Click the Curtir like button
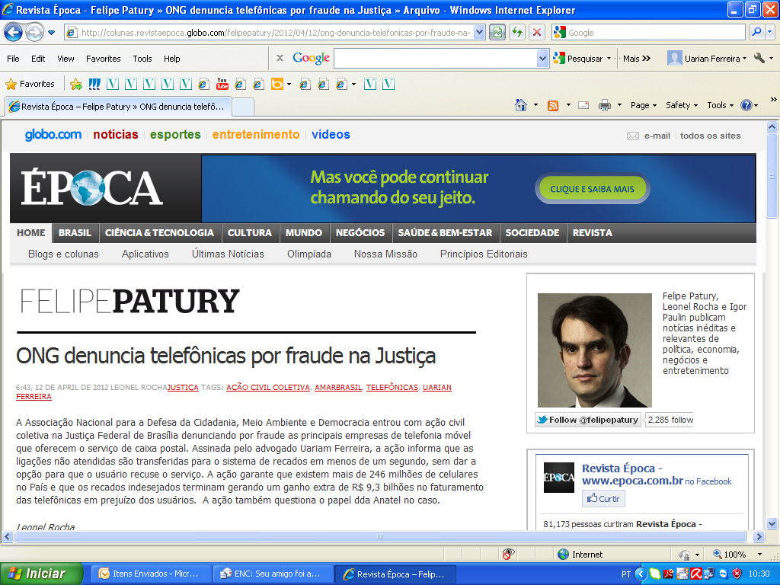 [603, 498]
